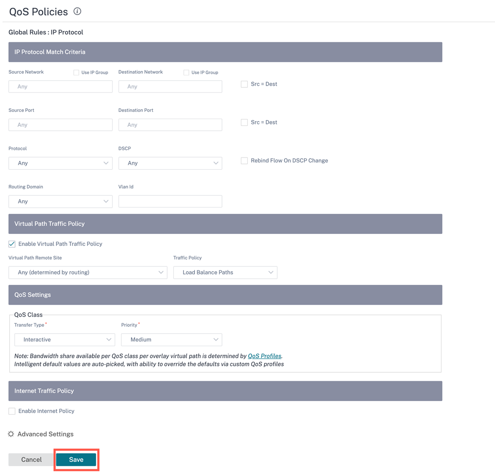Click the Global Rules : IP Protocol heading
The width and height of the screenshot is (495, 475).
[46, 32]
